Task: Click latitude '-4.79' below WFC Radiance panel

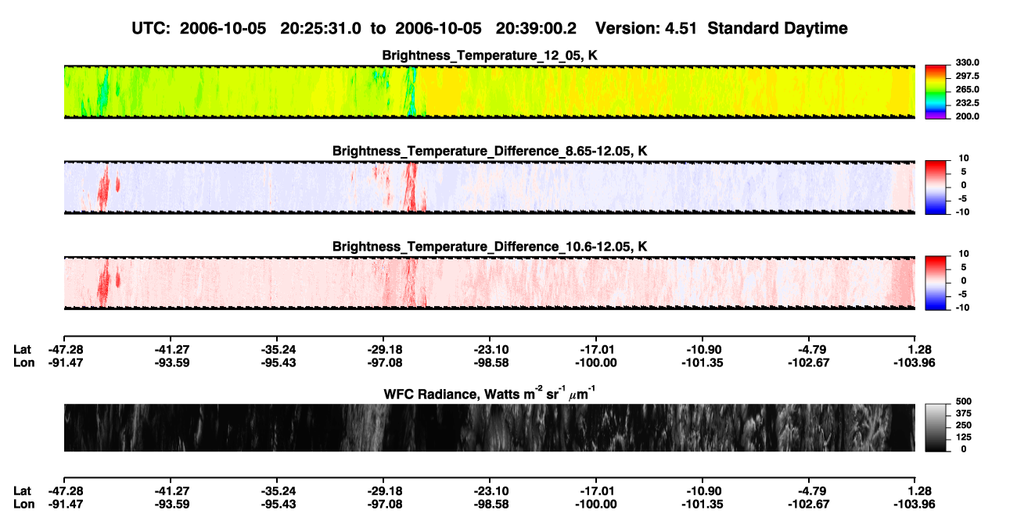Action: tap(810, 491)
